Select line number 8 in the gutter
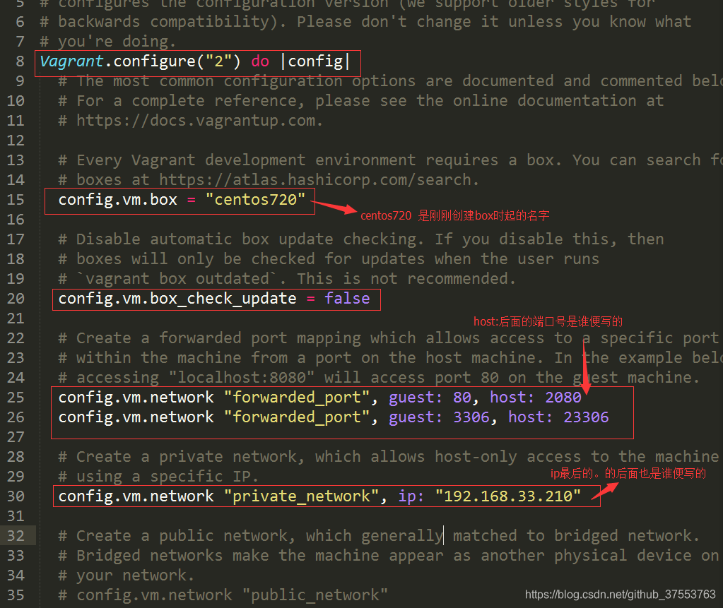This screenshot has height=608, width=723. coord(20,61)
